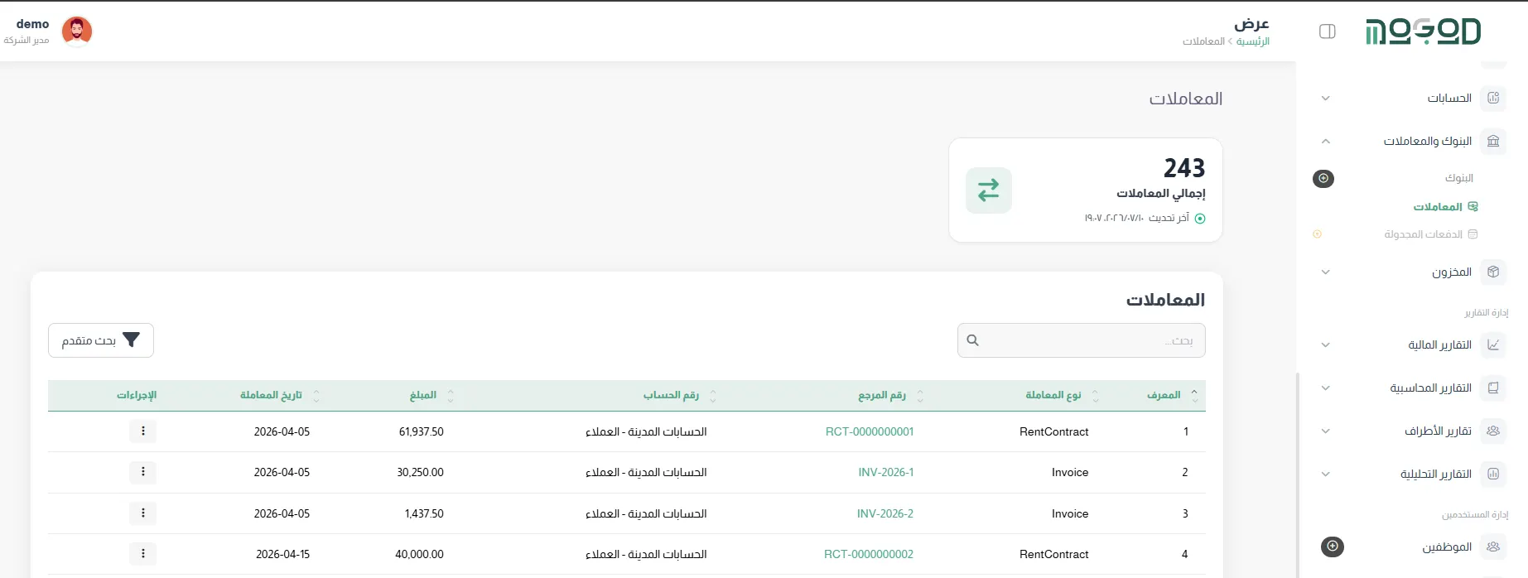Click the الحسابات sidebar icon
Screen dimensions: 1528x578
point(1493,99)
